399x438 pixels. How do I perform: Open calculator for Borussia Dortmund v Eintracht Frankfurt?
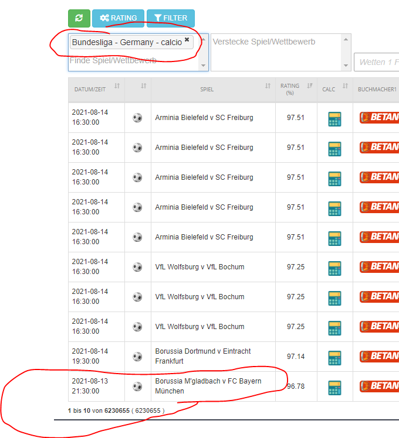click(x=334, y=357)
